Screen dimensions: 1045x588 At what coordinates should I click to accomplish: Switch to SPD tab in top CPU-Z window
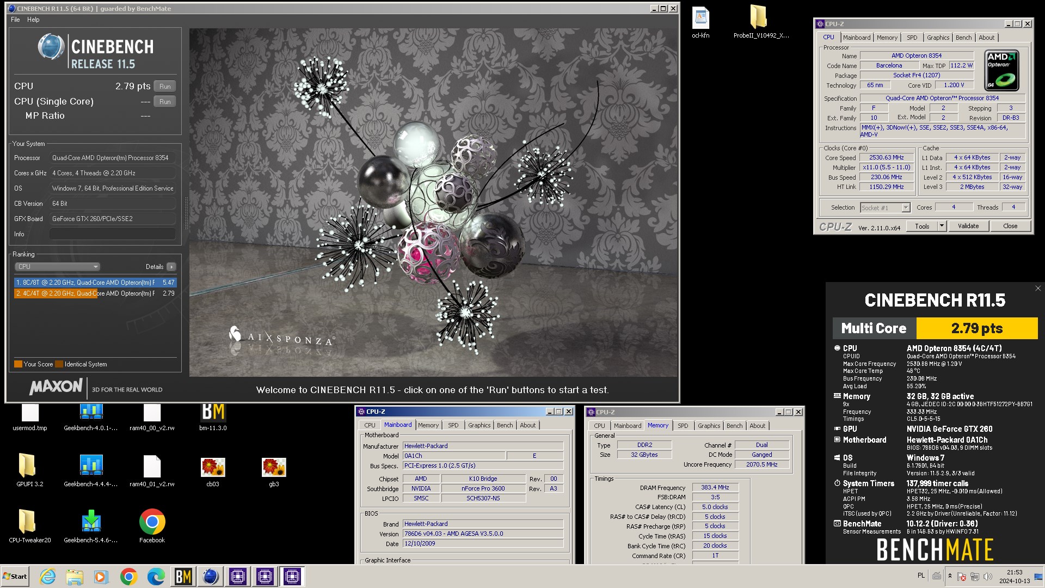point(912,38)
